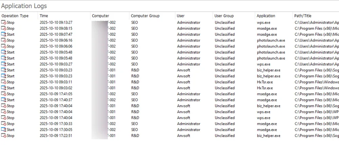
Task: Select the 2025-10-10 09:08:15 timestamp cell
Action: coord(56,29)
